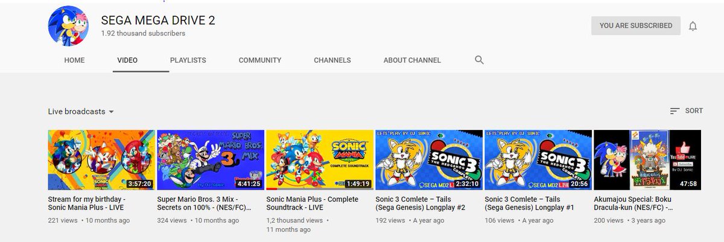Click the 106 views text
This screenshot has height=242, width=724.
pyautogui.click(x=500, y=220)
